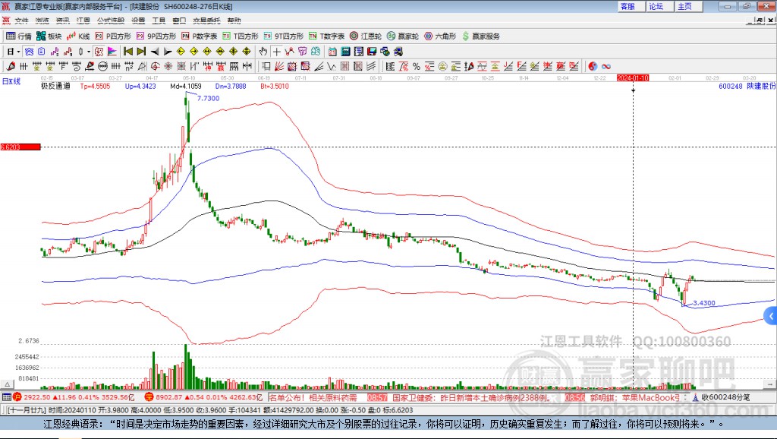Click the 主页 button in title bar

(689, 6)
